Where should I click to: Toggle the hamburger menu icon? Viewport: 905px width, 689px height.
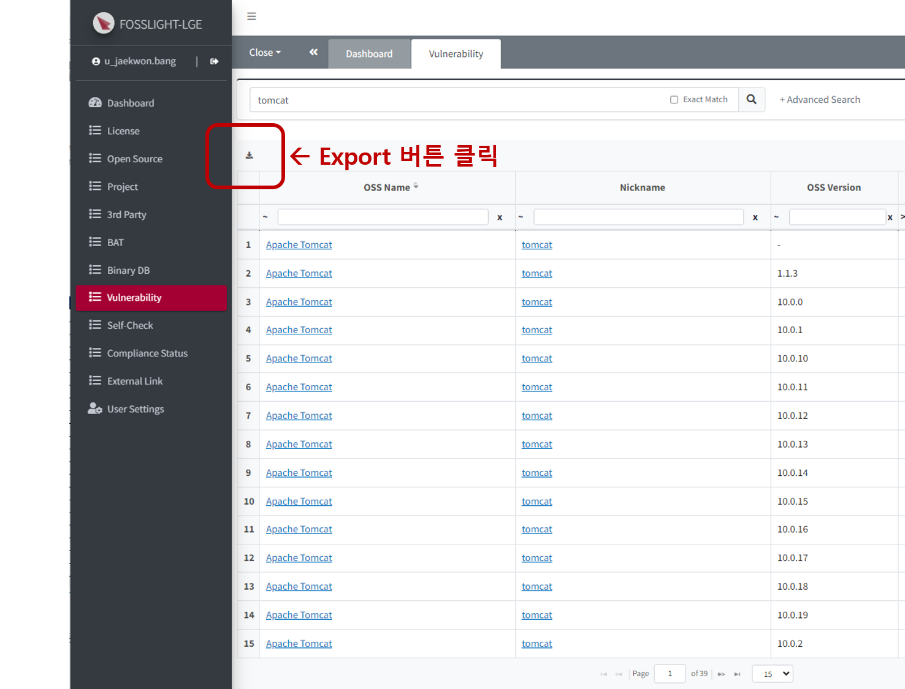click(x=251, y=17)
